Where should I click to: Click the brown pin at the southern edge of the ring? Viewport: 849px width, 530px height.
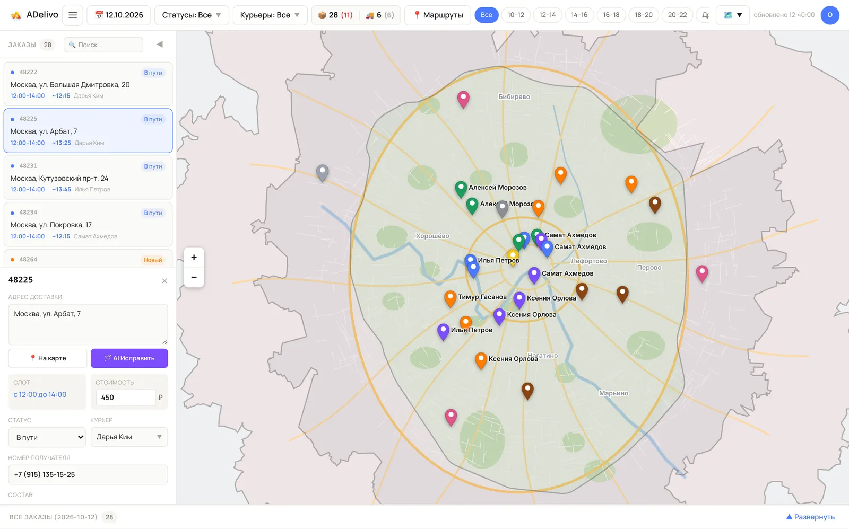click(x=527, y=391)
